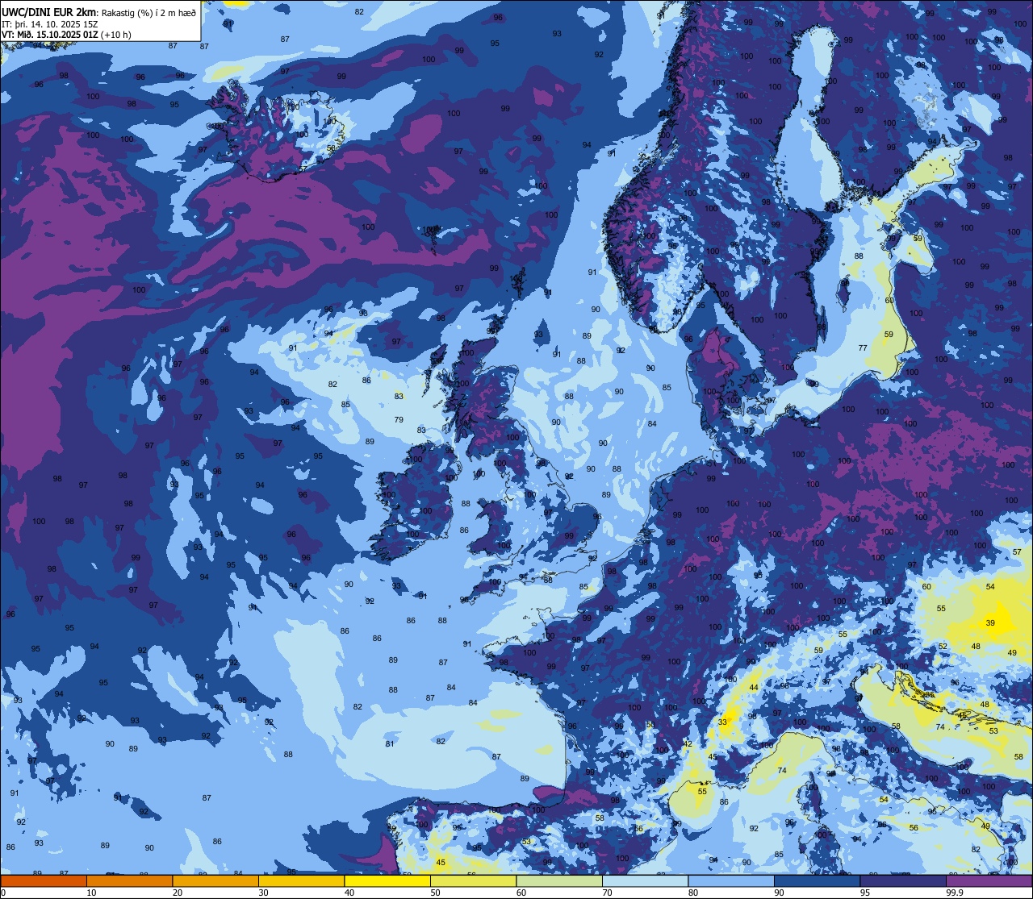Click the value 77 in the Baltic Sea
1033x899 pixels.
[863, 348]
